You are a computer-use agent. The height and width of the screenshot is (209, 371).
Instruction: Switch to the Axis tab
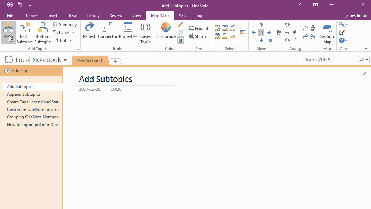(182, 15)
